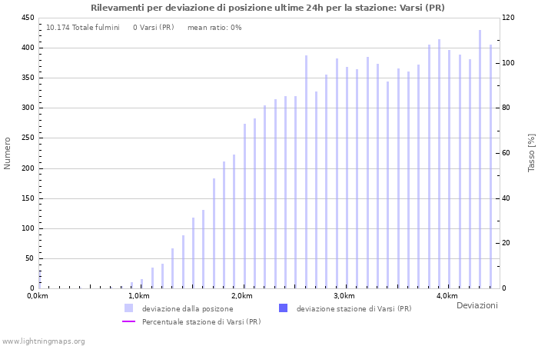This screenshot has height=346, width=538.
Task: Click the '4,0km' x-axis tick label
Action: [x=447, y=296]
